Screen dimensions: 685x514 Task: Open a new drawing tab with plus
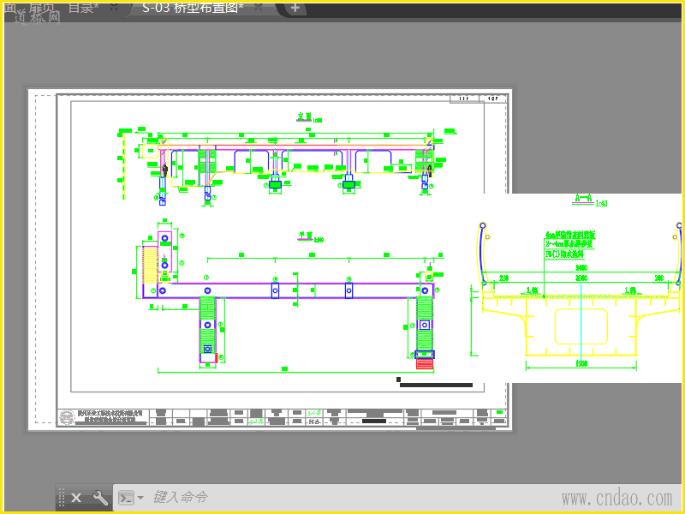click(295, 8)
